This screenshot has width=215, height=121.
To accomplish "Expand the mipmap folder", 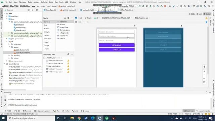I will click(x=9, y=55).
